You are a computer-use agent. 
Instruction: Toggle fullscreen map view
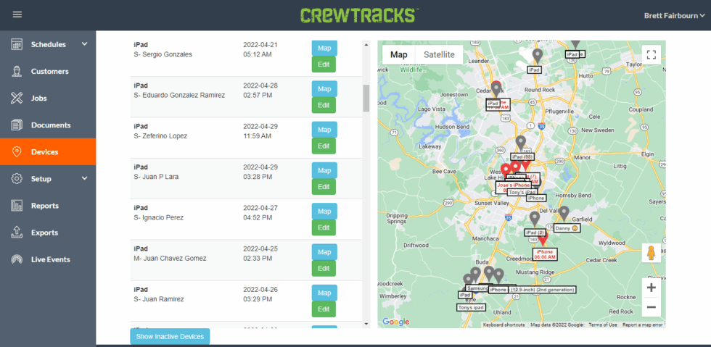[651, 55]
